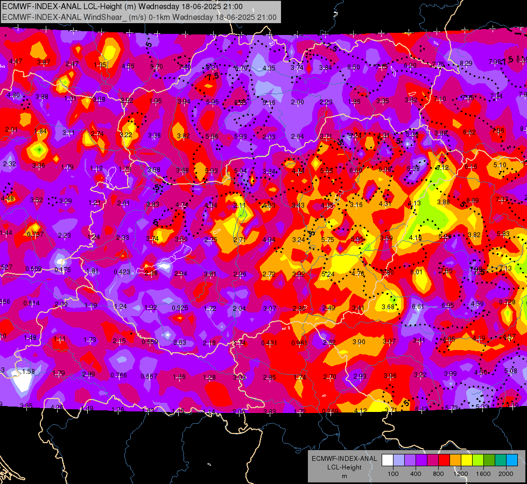Click the wind shear value 0.981
Viewport: 527px width, 484px height.
(x=299, y=343)
